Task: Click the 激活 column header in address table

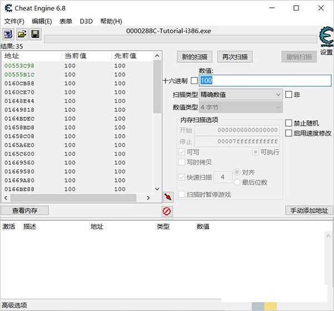Action: pos(9,226)
